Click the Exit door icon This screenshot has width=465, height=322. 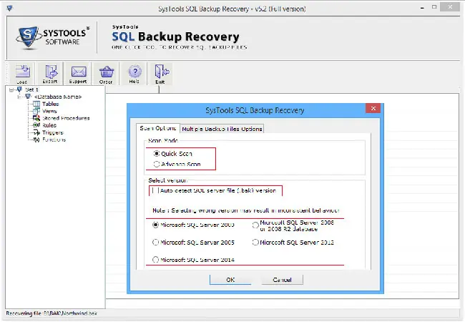click(161, 71)
